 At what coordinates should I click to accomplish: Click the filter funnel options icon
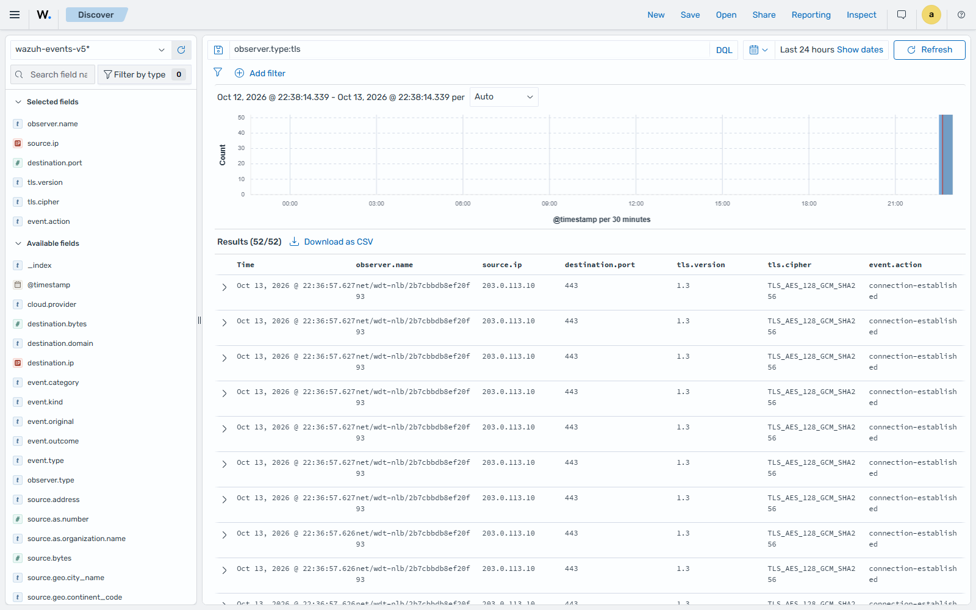click(x=218, y=73)
